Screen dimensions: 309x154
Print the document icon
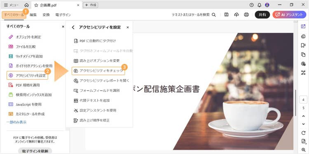[x=246, y=15]
